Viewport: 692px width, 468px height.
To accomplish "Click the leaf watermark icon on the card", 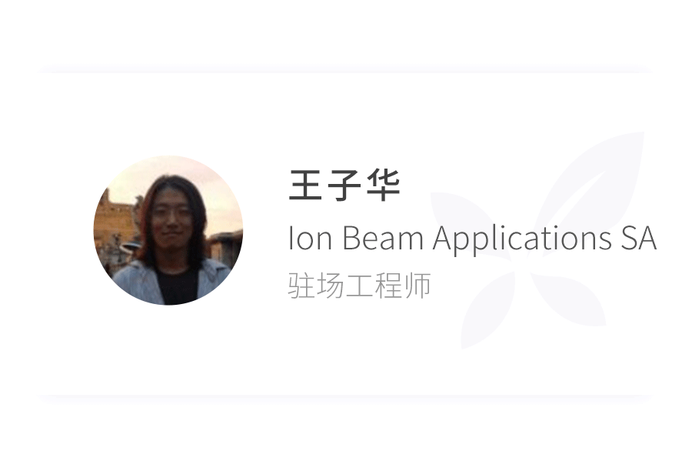I will (537, 240).
